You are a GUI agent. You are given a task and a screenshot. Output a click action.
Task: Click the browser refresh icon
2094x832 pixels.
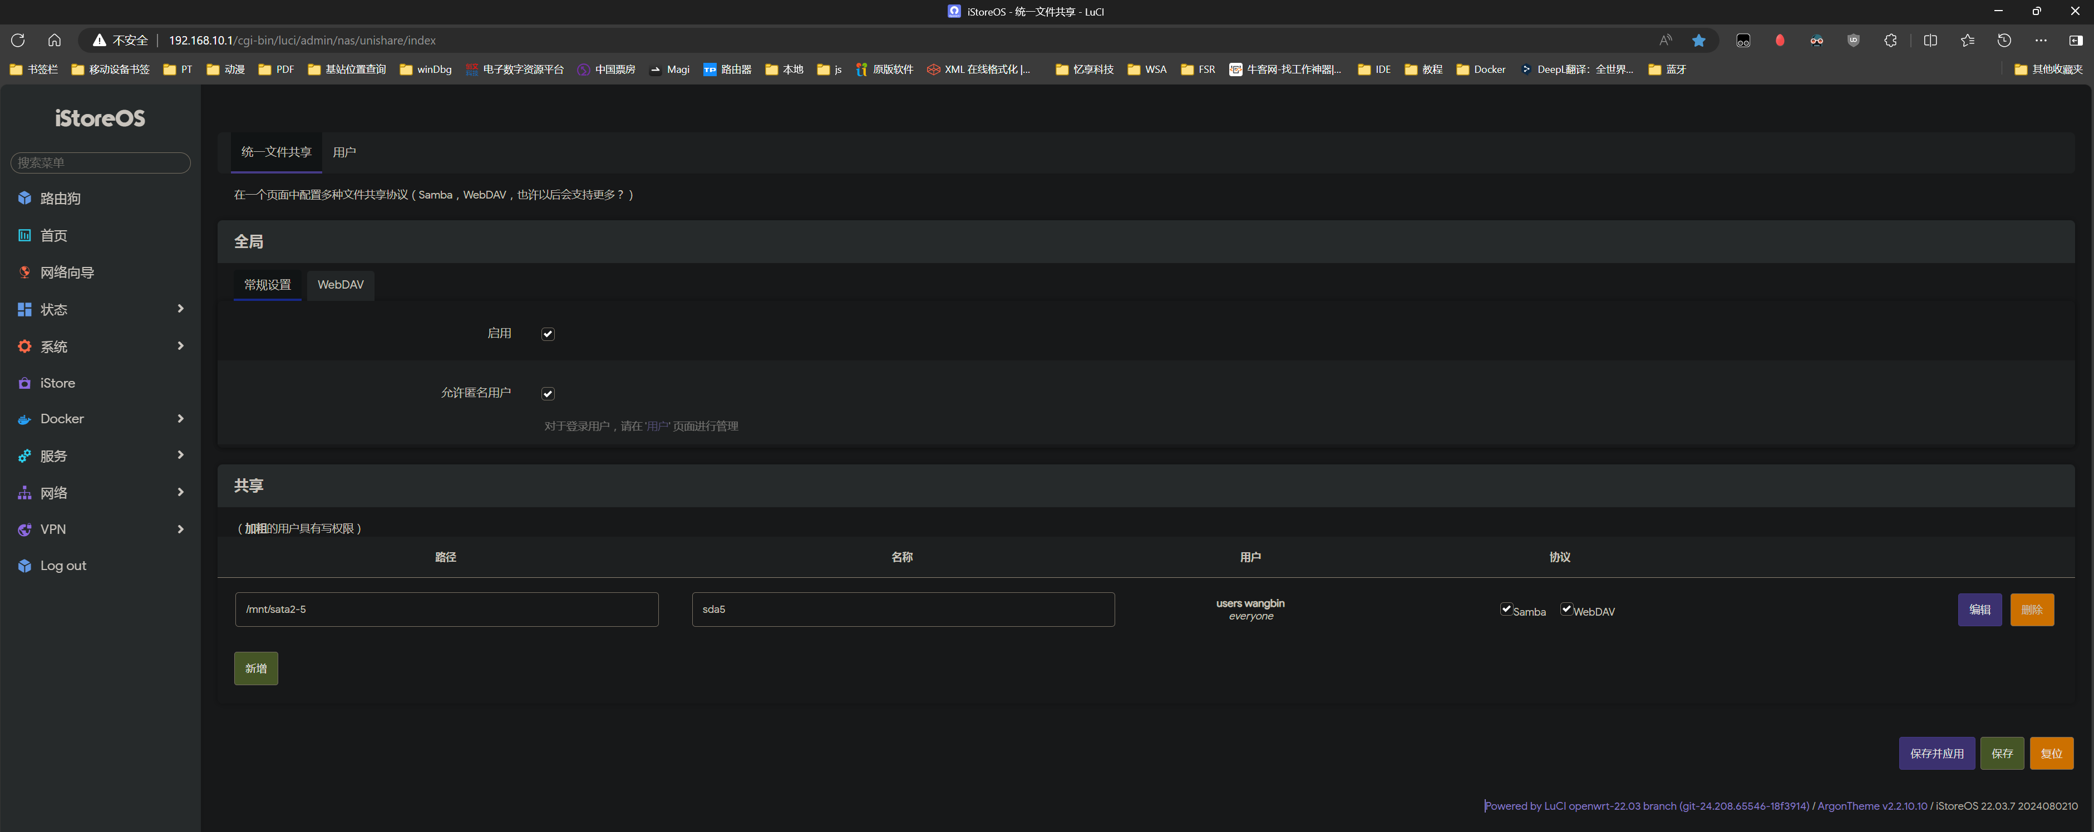click(x=18, y=40)
